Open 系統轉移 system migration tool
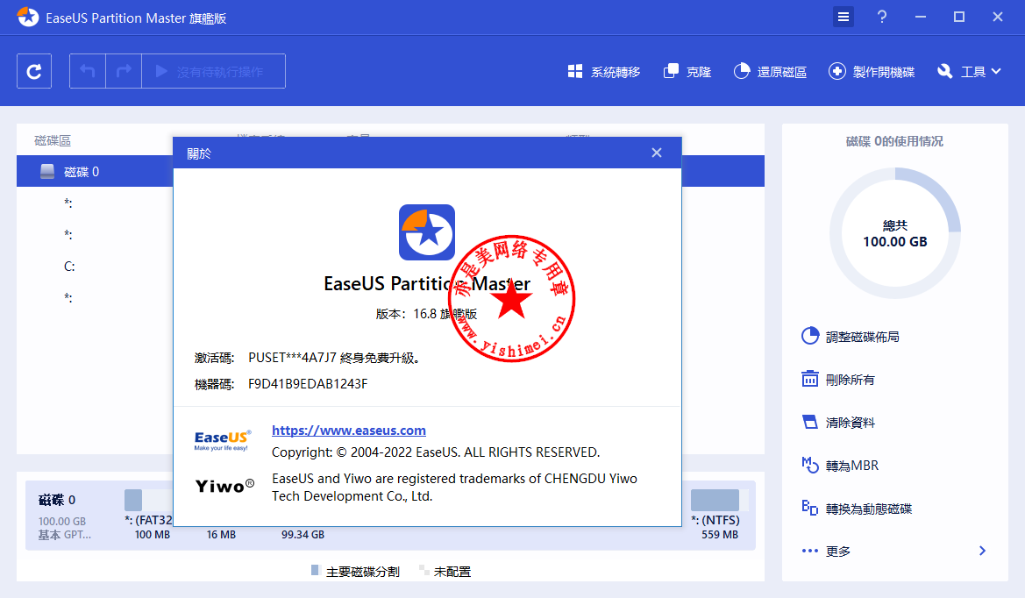The height and width of the screenshot is (598, 1025). [603, 71]
